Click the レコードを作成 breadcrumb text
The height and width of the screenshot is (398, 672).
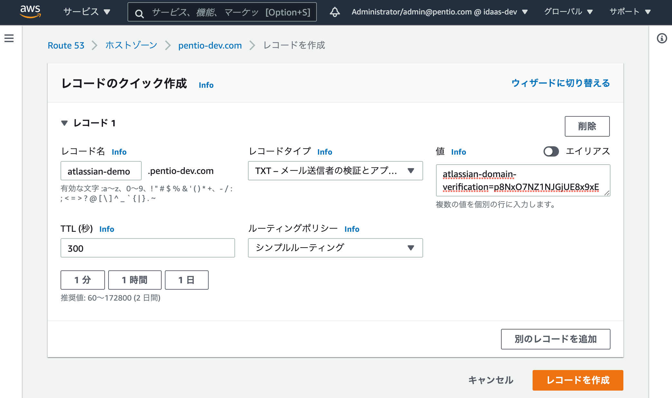294,45
